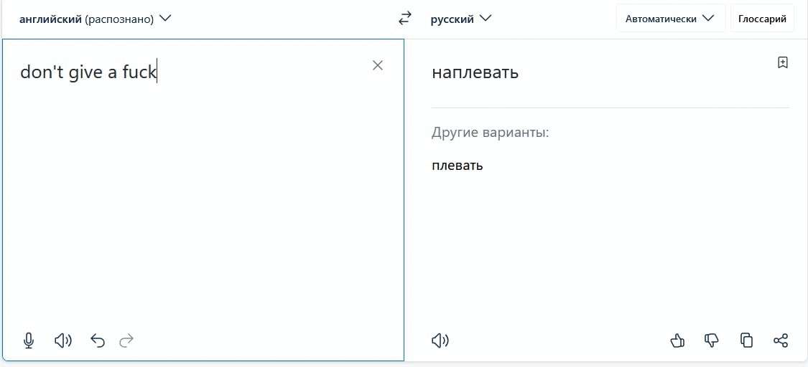Listen to the Russian translation

(x=440, y=340)
